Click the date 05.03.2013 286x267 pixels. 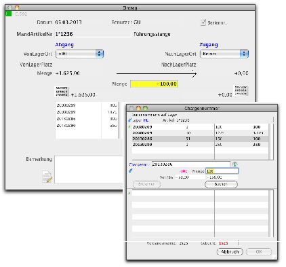(68, 22)
